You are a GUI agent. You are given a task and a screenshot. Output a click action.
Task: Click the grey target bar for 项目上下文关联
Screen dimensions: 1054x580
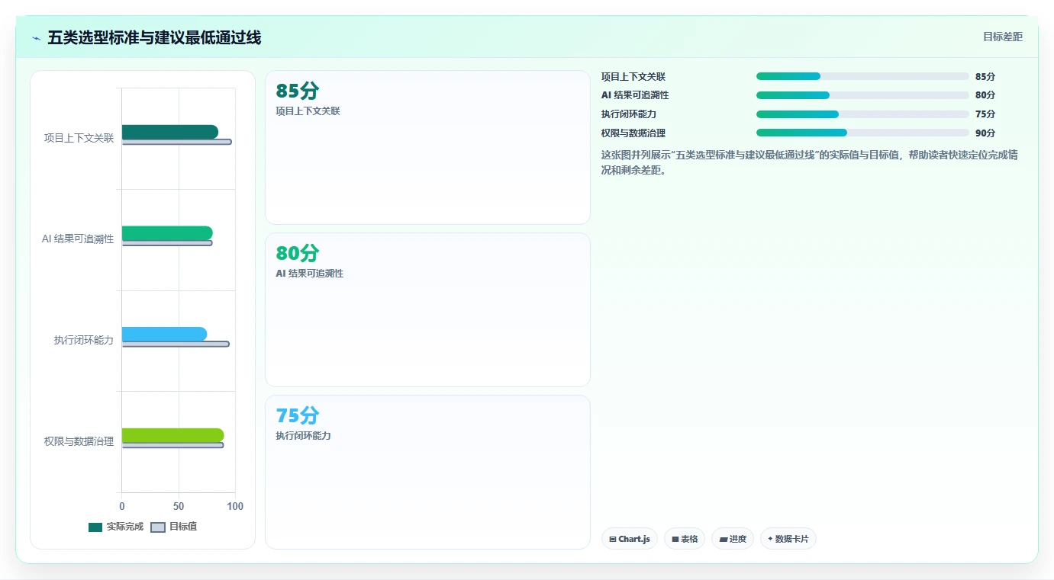[x=176, y=142]
